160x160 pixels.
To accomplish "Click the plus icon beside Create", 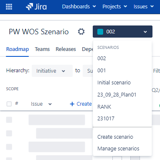I will click(72, 104).
